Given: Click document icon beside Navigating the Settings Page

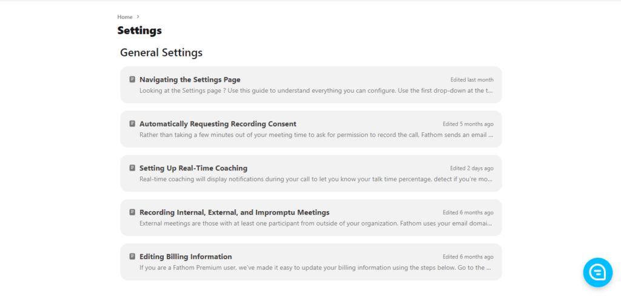Looking at the screenshot, I should tap(132, 79).
